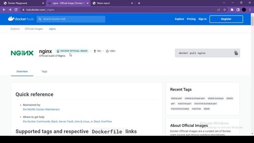Click Explore in the top navigation

click(179, 19)
